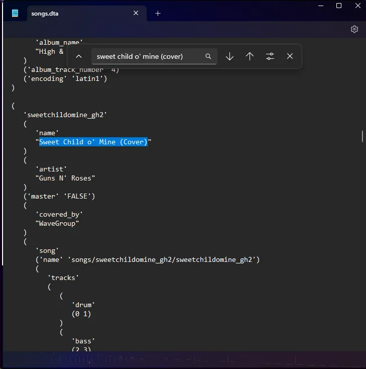366x369 pixels.
Task: Click the Notepad app icon
Action: 15,13
